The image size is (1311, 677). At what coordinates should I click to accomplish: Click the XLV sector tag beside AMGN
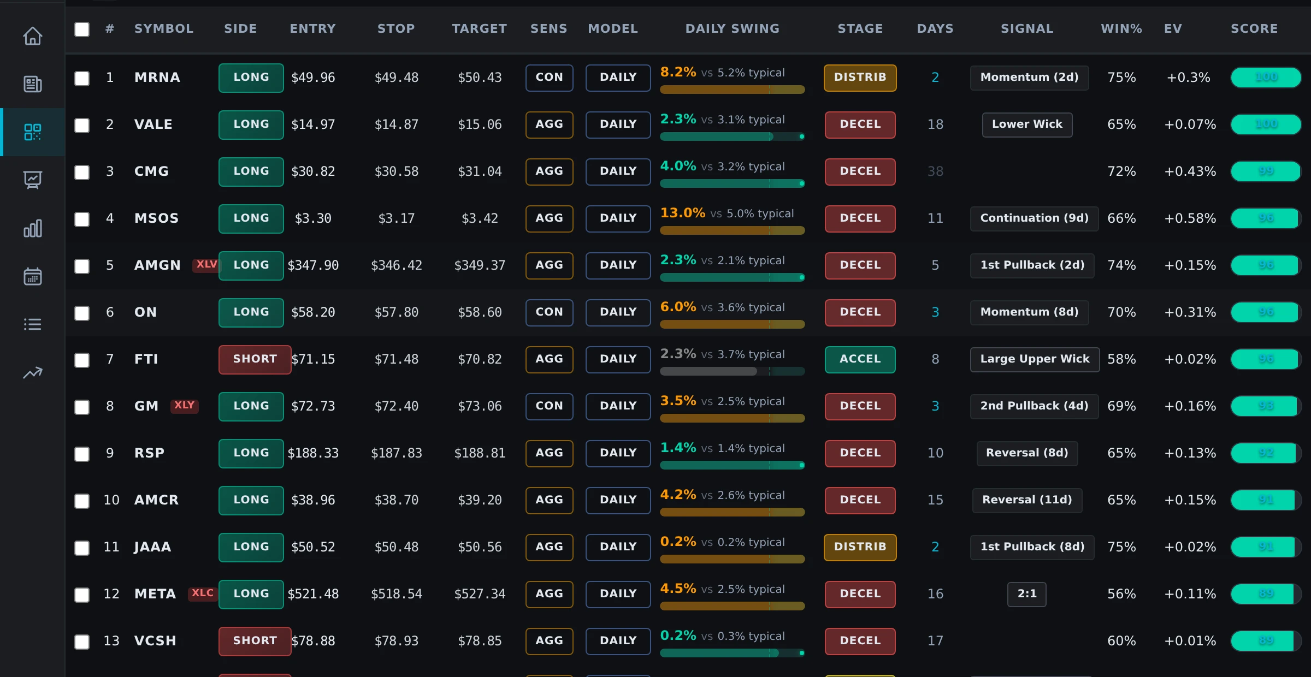(206, 265)
